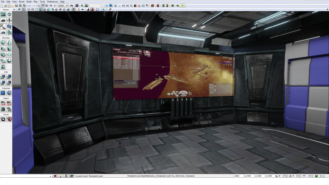
Task: Click the draw scale field showing 1.0000
Action: (238, 176)
